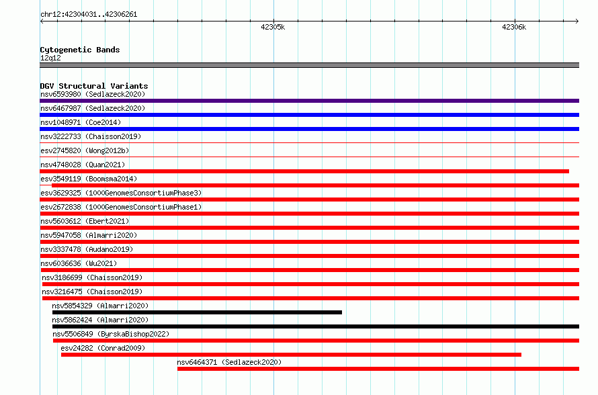Select the red esv3629325 variant bar
This screenshot has width=598, height=395.
(x=309, y=200)
